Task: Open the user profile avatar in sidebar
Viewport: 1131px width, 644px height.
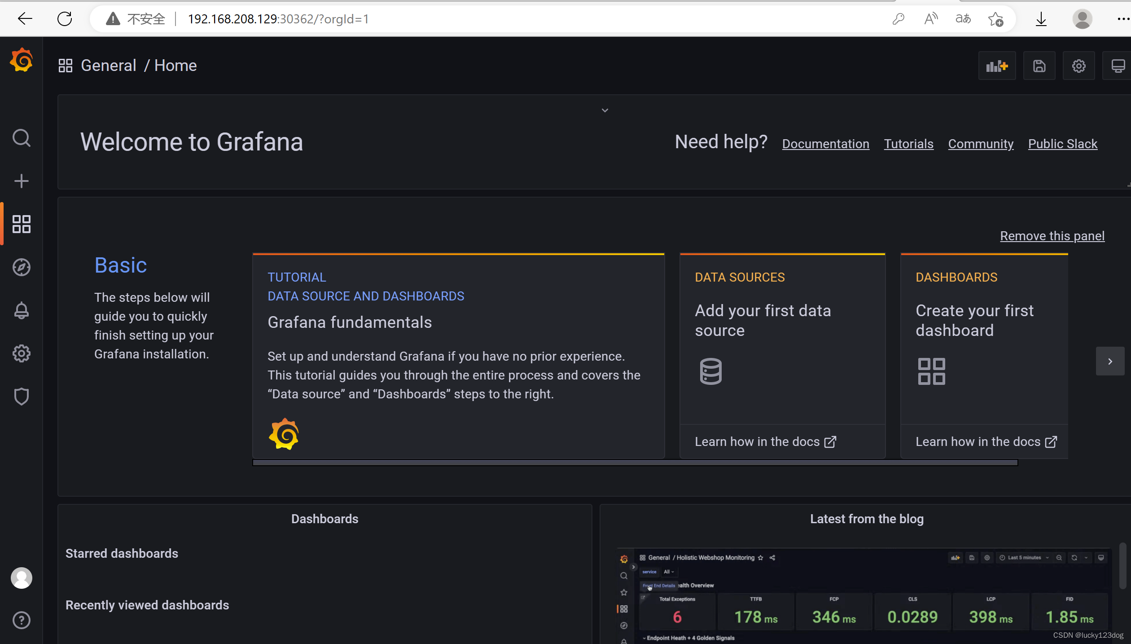Action: [22, 578]
